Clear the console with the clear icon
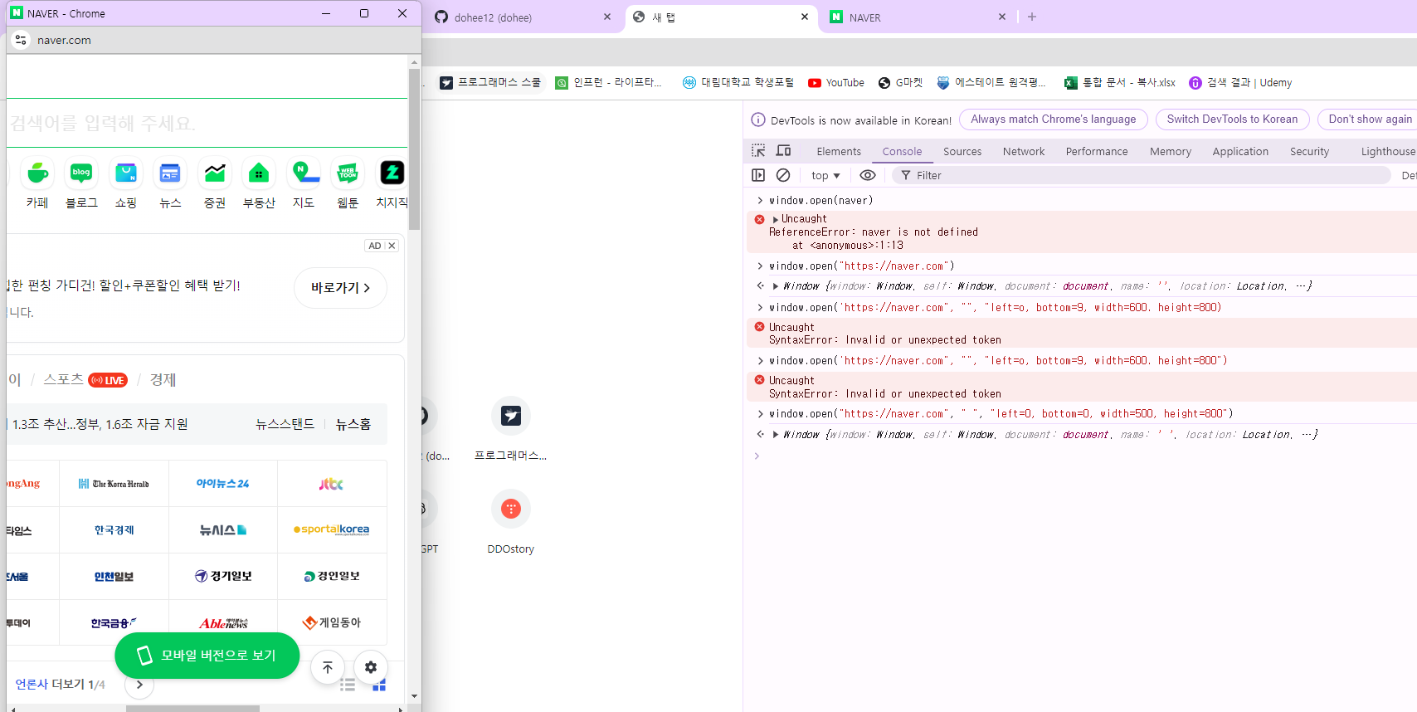Screen dimensions: 1417x712 (783, 175)
